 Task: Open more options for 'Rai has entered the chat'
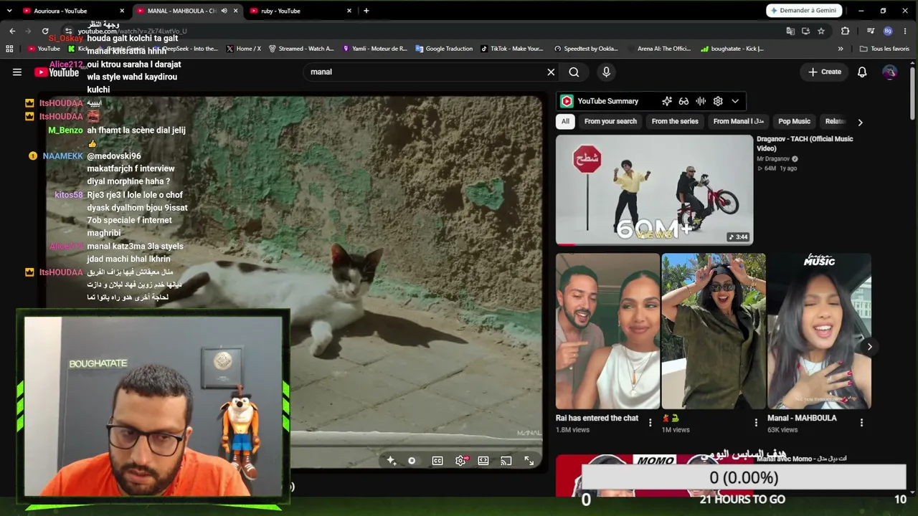(650, 423)
